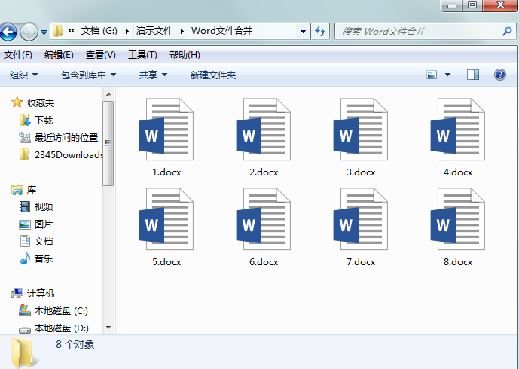Open the 文件(F) menu
This screenshot has width=519, height=369.
18,55
